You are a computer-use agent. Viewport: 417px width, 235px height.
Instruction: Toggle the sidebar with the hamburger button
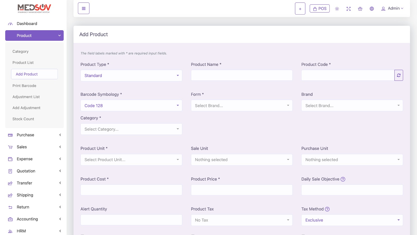pyautogui.click(x=83, y=8)
